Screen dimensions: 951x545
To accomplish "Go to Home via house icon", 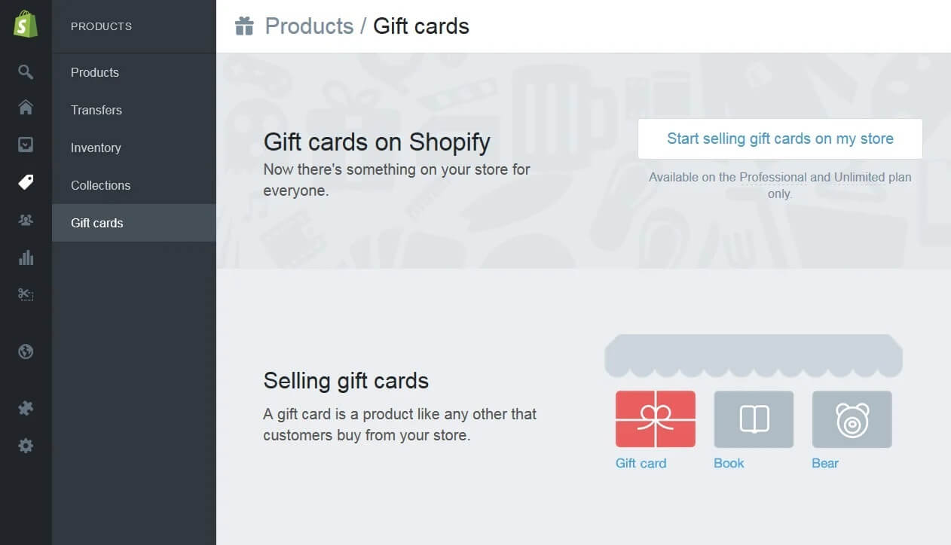I will [26, 108].
